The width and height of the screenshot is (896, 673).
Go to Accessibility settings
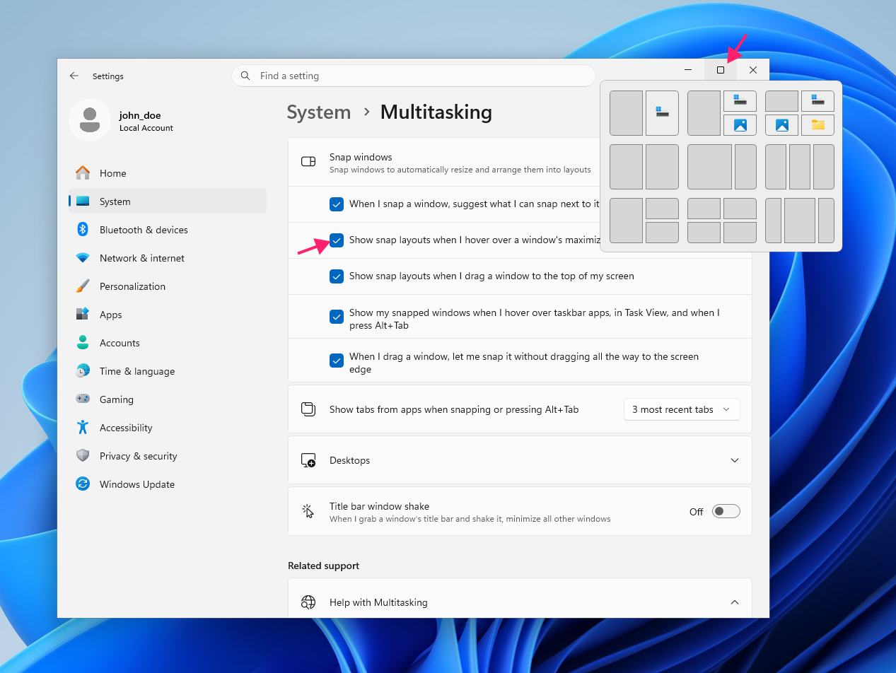168,428
